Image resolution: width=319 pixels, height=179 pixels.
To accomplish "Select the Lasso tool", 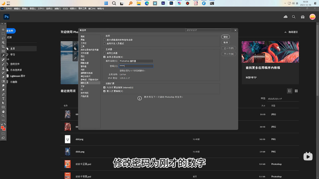I will point(3,38).
